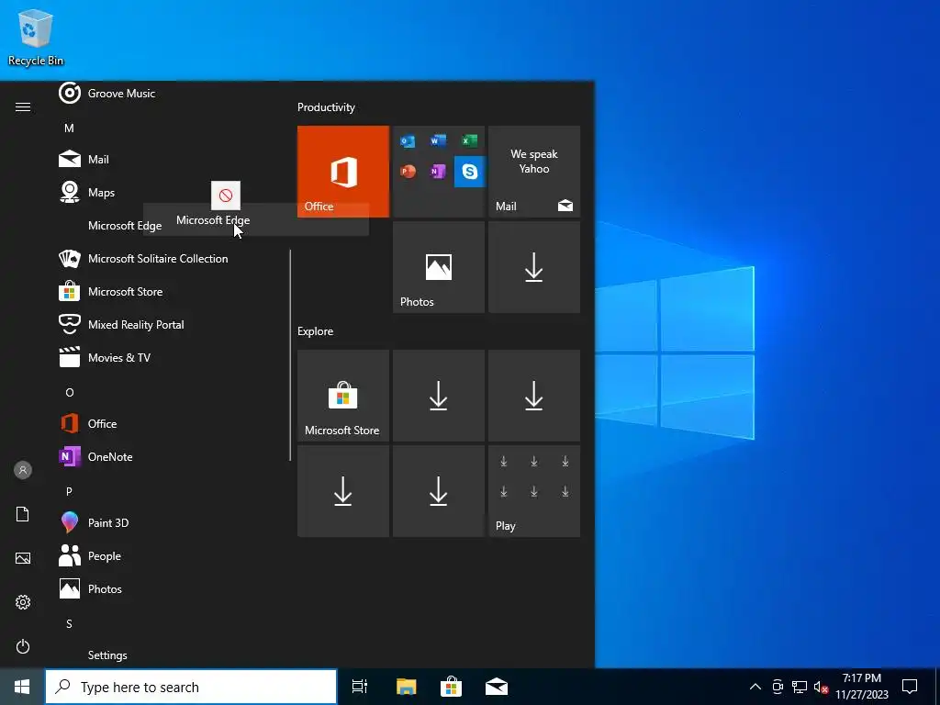Open Microsoft Solitaire Collection
Screen dimensions: 940x705
[170, 258]
